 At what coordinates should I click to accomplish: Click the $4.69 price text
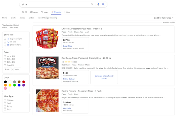(x=66, y=73)
